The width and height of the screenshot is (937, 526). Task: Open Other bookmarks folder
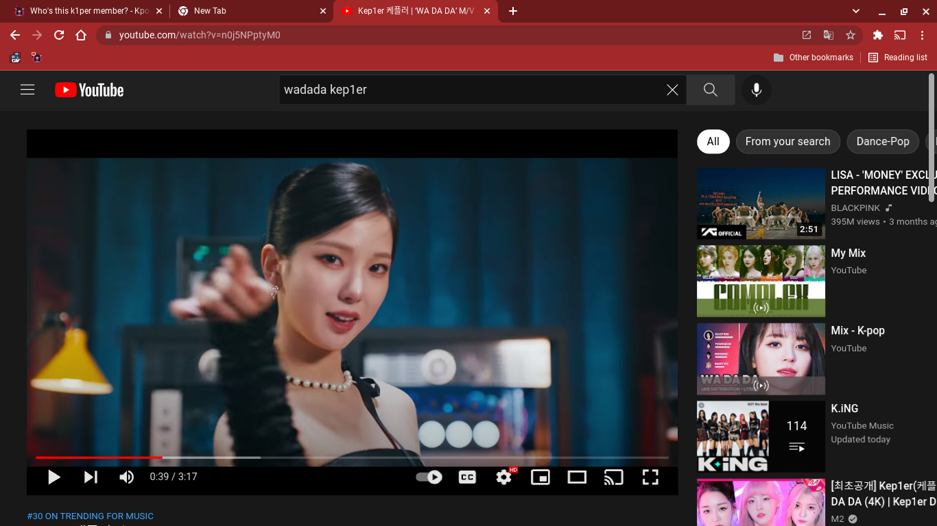point(814,58)
